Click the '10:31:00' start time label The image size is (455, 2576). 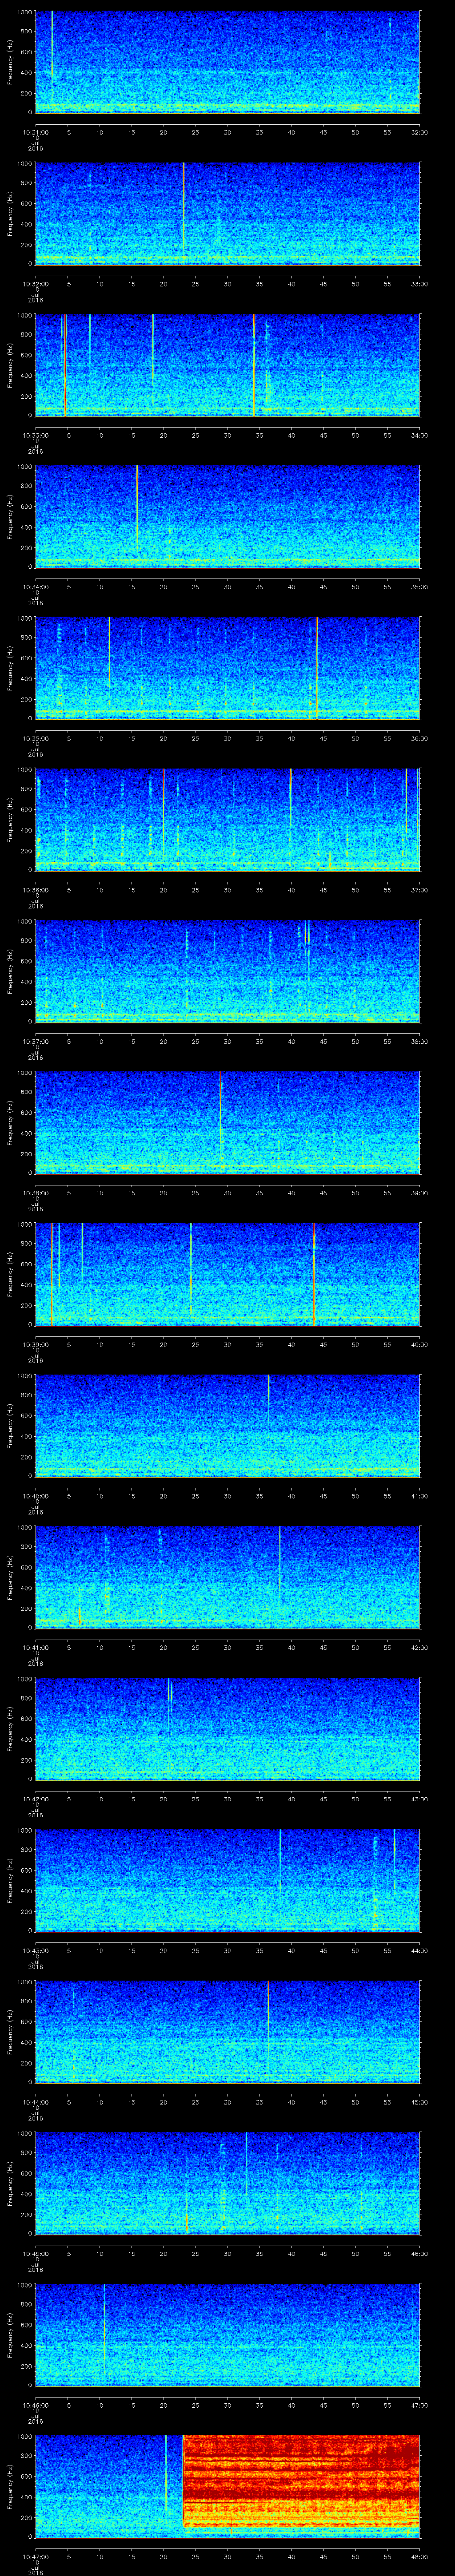36,132
